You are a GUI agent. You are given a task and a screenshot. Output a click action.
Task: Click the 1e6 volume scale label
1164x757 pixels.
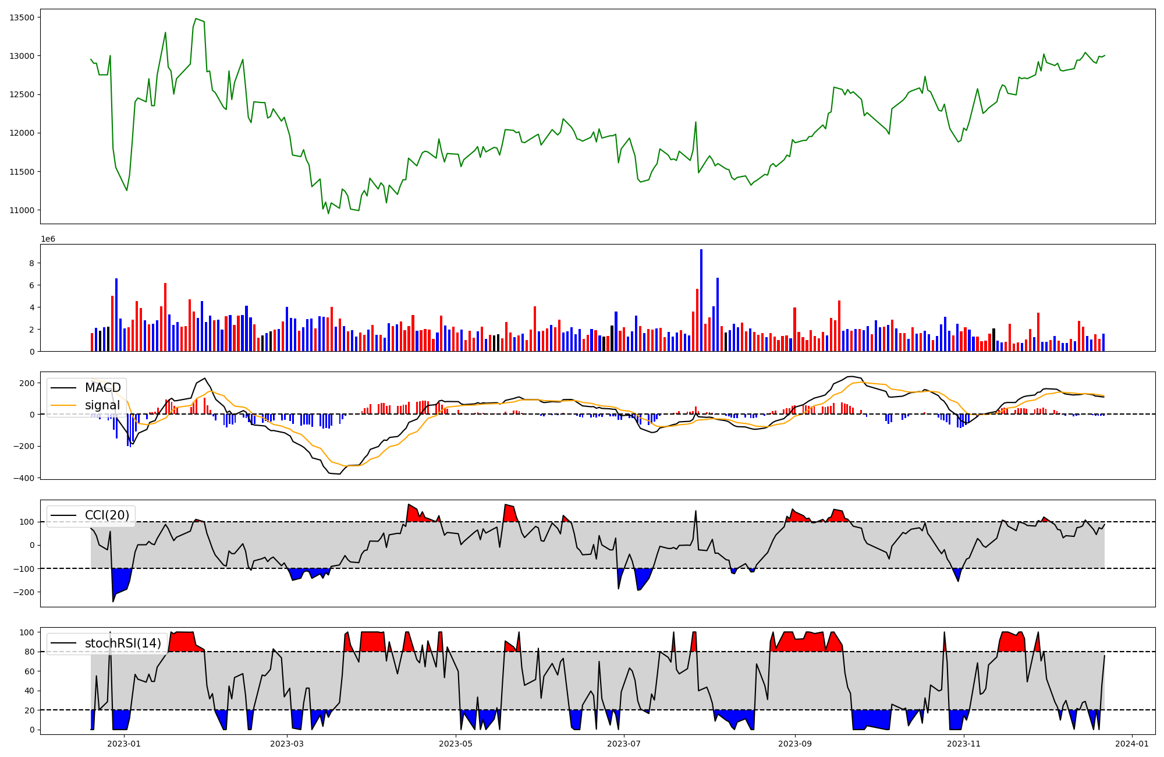point(48,239)
